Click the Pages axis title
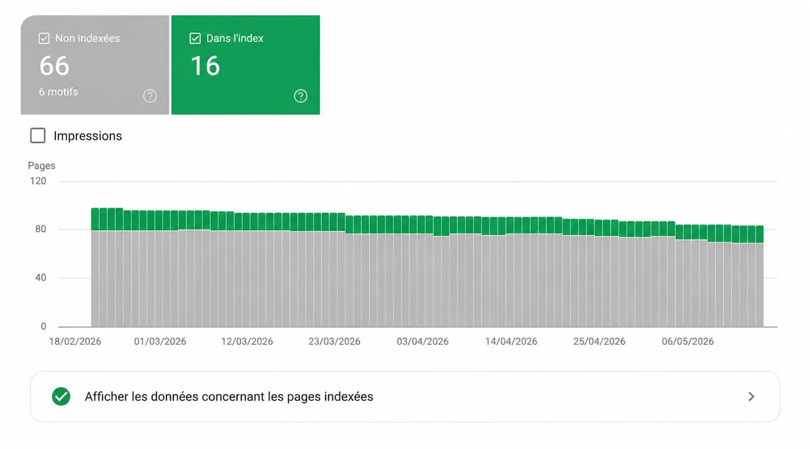 pos(42,165)
